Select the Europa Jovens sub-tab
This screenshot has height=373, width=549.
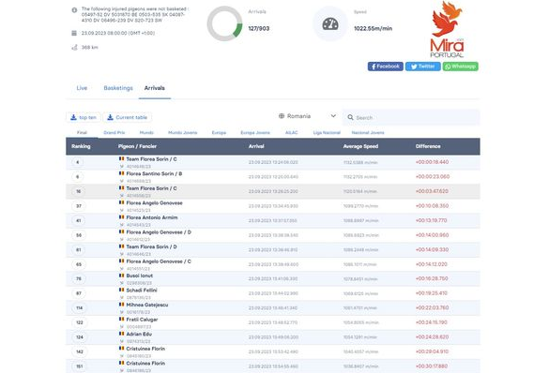255,132
